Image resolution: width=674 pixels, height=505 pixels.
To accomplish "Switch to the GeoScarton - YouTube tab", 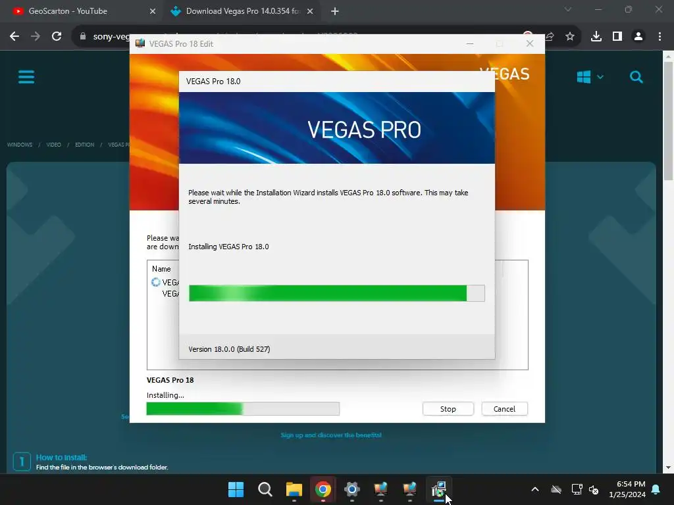I will tap(68, 11).
